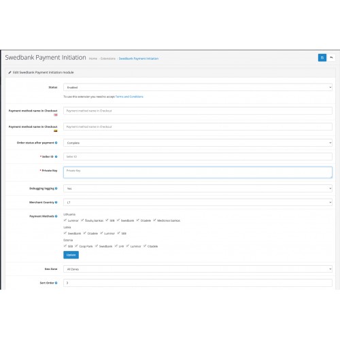Toggle the Lithuania SEB checkbox

pos(107,220)
